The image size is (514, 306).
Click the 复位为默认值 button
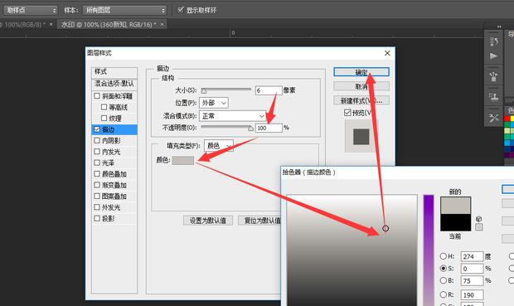click(260, 221)
